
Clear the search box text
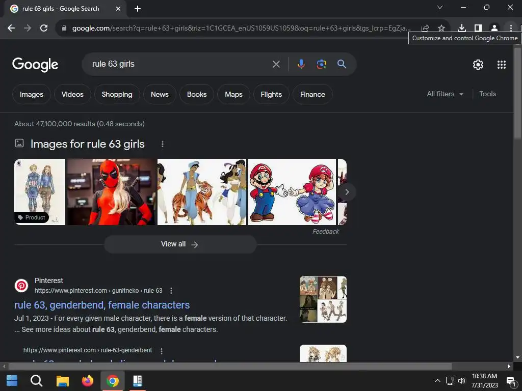276,64
